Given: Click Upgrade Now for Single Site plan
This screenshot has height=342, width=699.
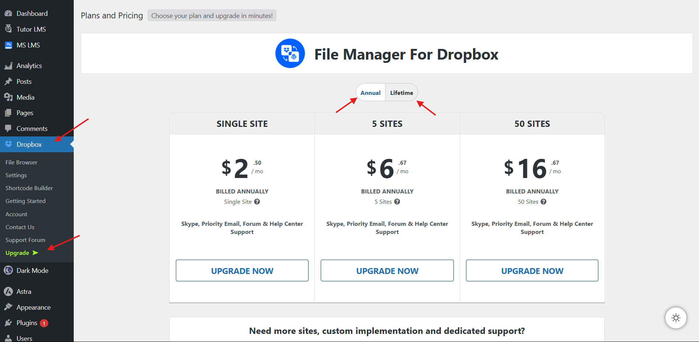Looking at the screenshot, I should [242, 271].
